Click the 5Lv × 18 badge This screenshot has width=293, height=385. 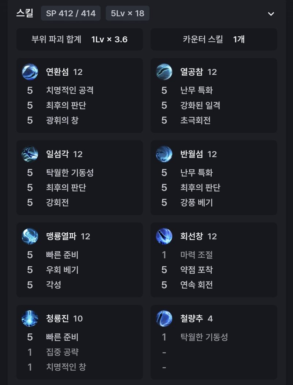tap(127, 13)
